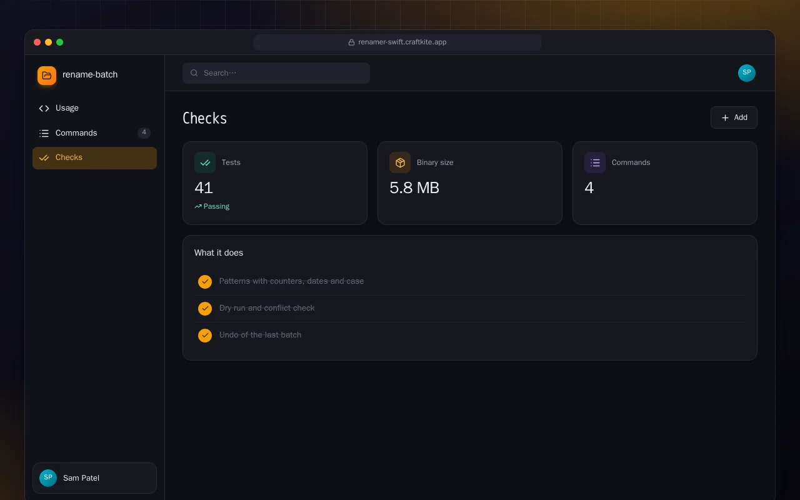This screenshot has width=800, height=500.
Task: Toggle the Dry run and conflict check item
Action: [205, 309]
